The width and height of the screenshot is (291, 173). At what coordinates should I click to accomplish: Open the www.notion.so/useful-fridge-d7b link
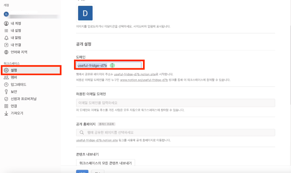[x=144, y=80]
